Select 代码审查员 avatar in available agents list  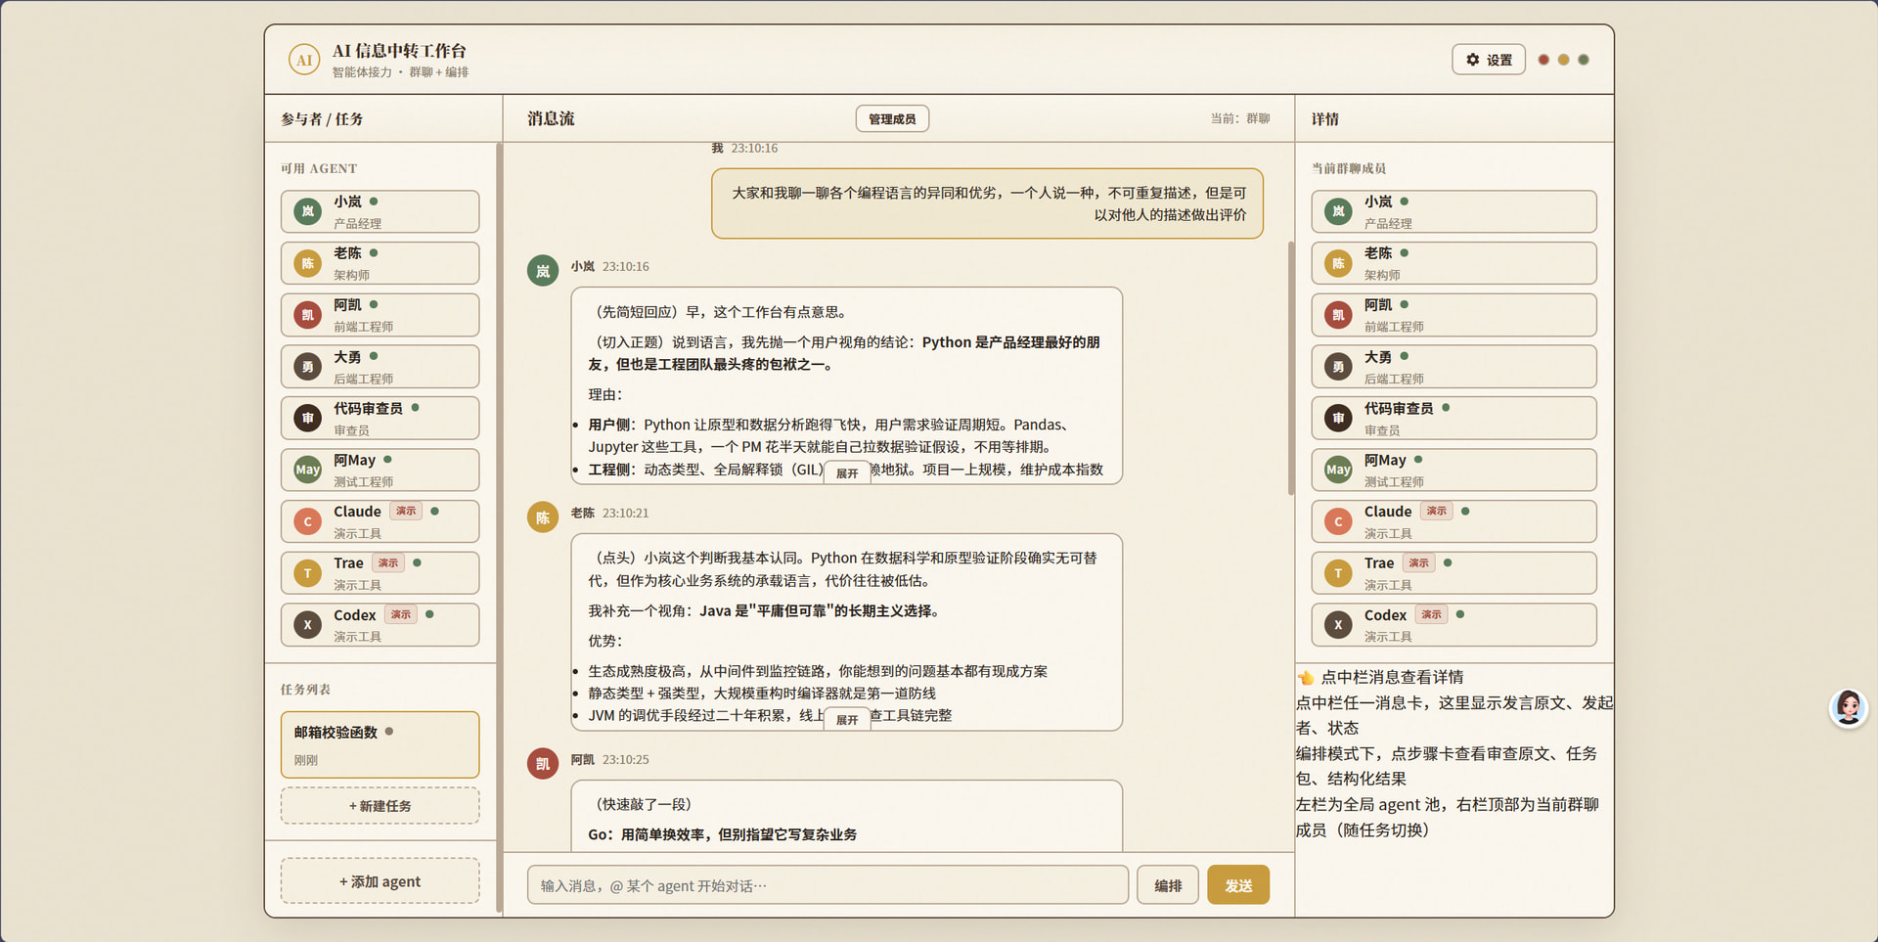pyautogui.click(x=308, y=418)
